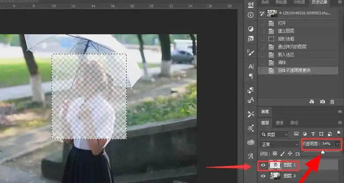Delete current history state with trash icon
Screen dimensions: 344x183
pos(332,102)
